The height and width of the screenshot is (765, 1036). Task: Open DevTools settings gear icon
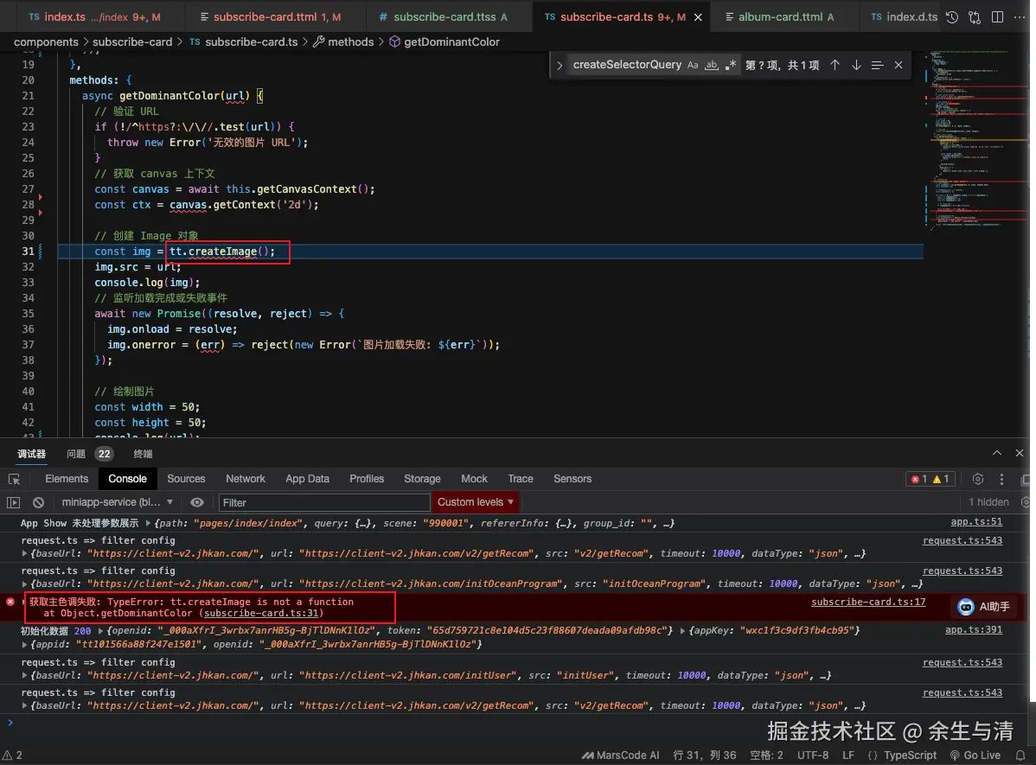click(x=978, y=479)
